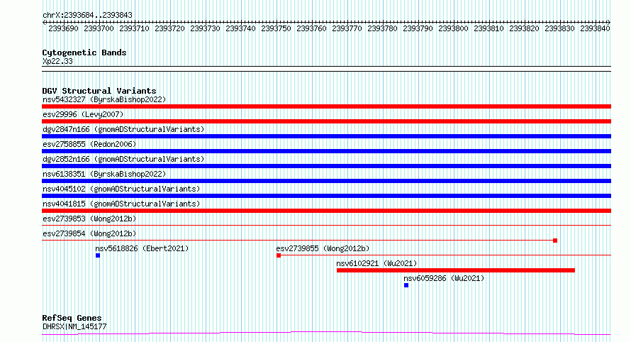This screenshot has width=631, height=342.
Task: Click the red esv29996 variant bar
Action: coord(326,121)
